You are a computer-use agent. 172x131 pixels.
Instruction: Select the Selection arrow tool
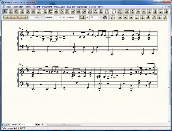[5, 12]
